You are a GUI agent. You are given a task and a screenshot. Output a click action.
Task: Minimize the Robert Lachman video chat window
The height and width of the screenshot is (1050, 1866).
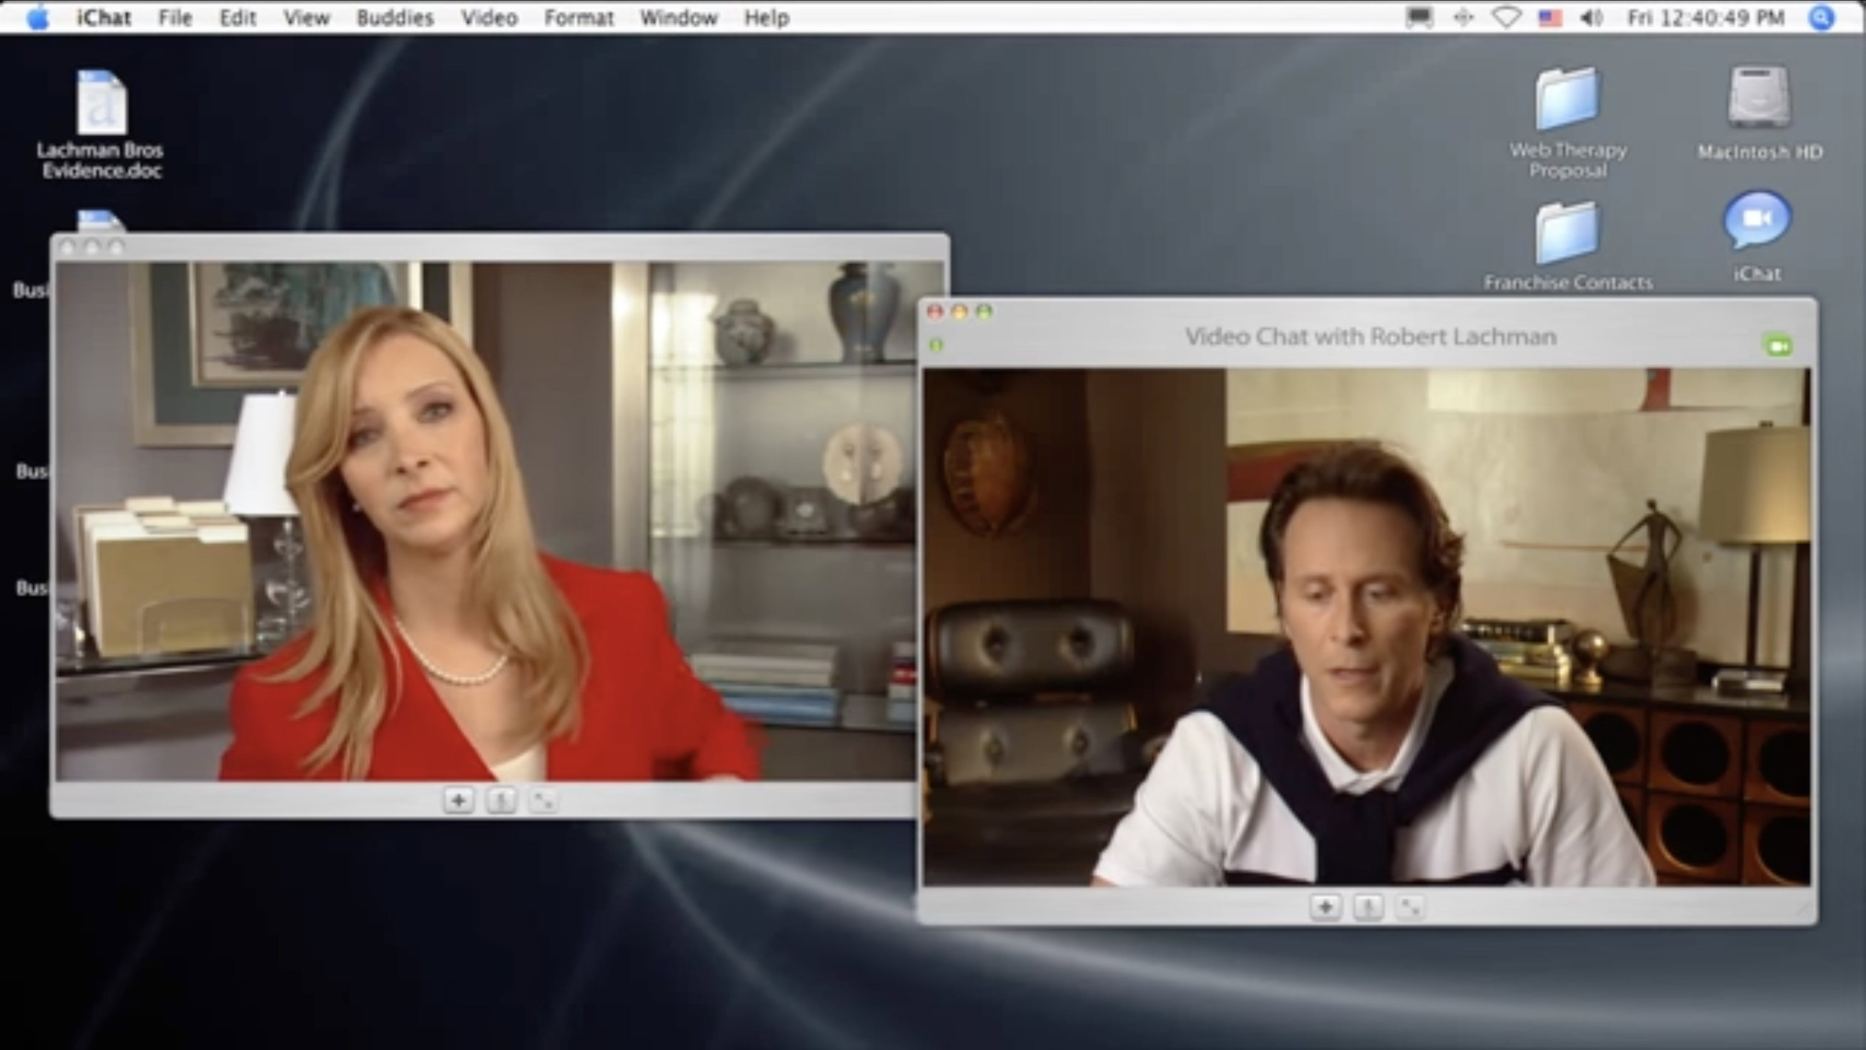coord(960,312)
